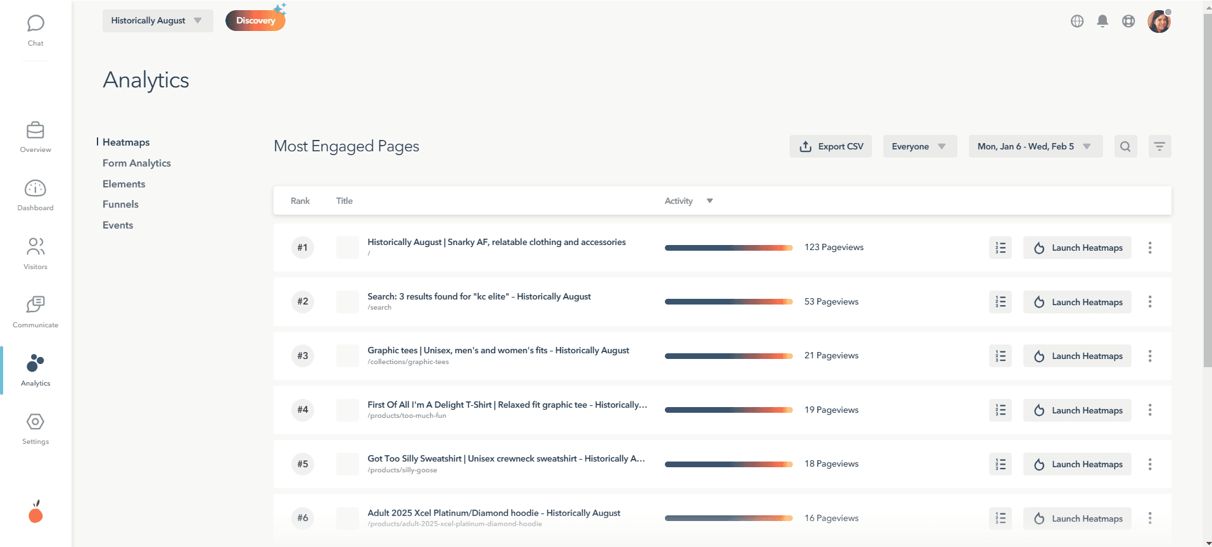Open the Mon, Jan 6 - Wed, Feb 5 date range
The width and height of the screenshot is (1212, 547).
(1035, 146)
